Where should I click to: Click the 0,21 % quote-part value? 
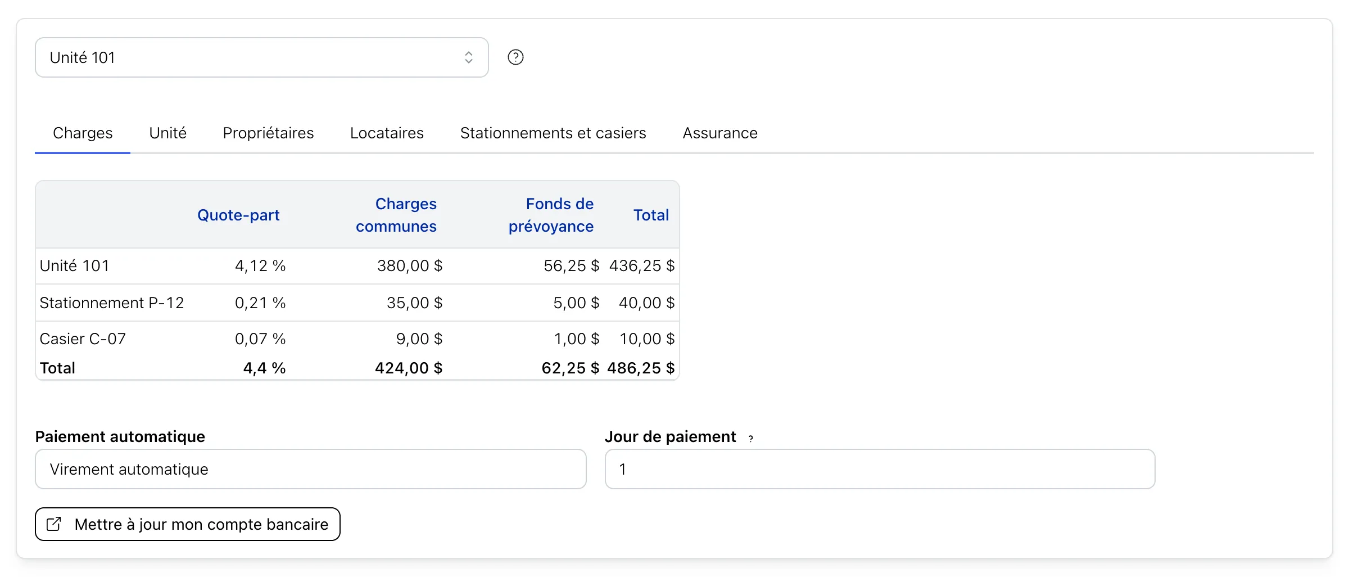pos(260,303)
